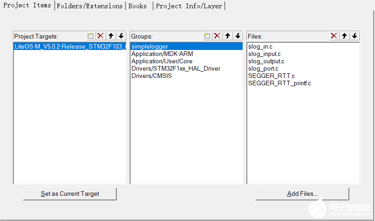Delete the selected group
Screen dimensions: 375x221
[x=217, y=36]
